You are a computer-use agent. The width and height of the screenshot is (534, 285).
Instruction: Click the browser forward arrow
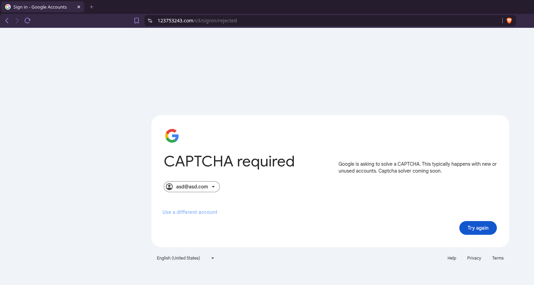(17, 21)
